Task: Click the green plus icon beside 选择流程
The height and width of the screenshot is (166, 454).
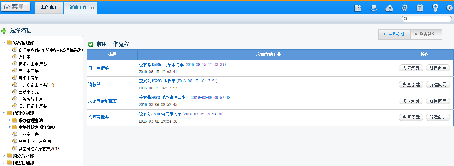Action: click(4, 31)
